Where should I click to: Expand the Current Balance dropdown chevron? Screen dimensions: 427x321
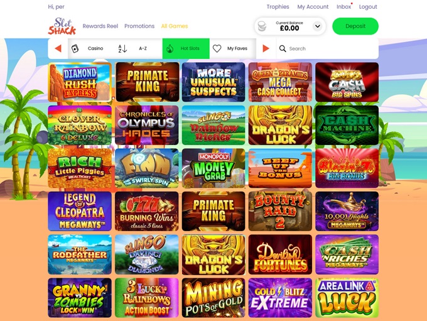(317, 26)
